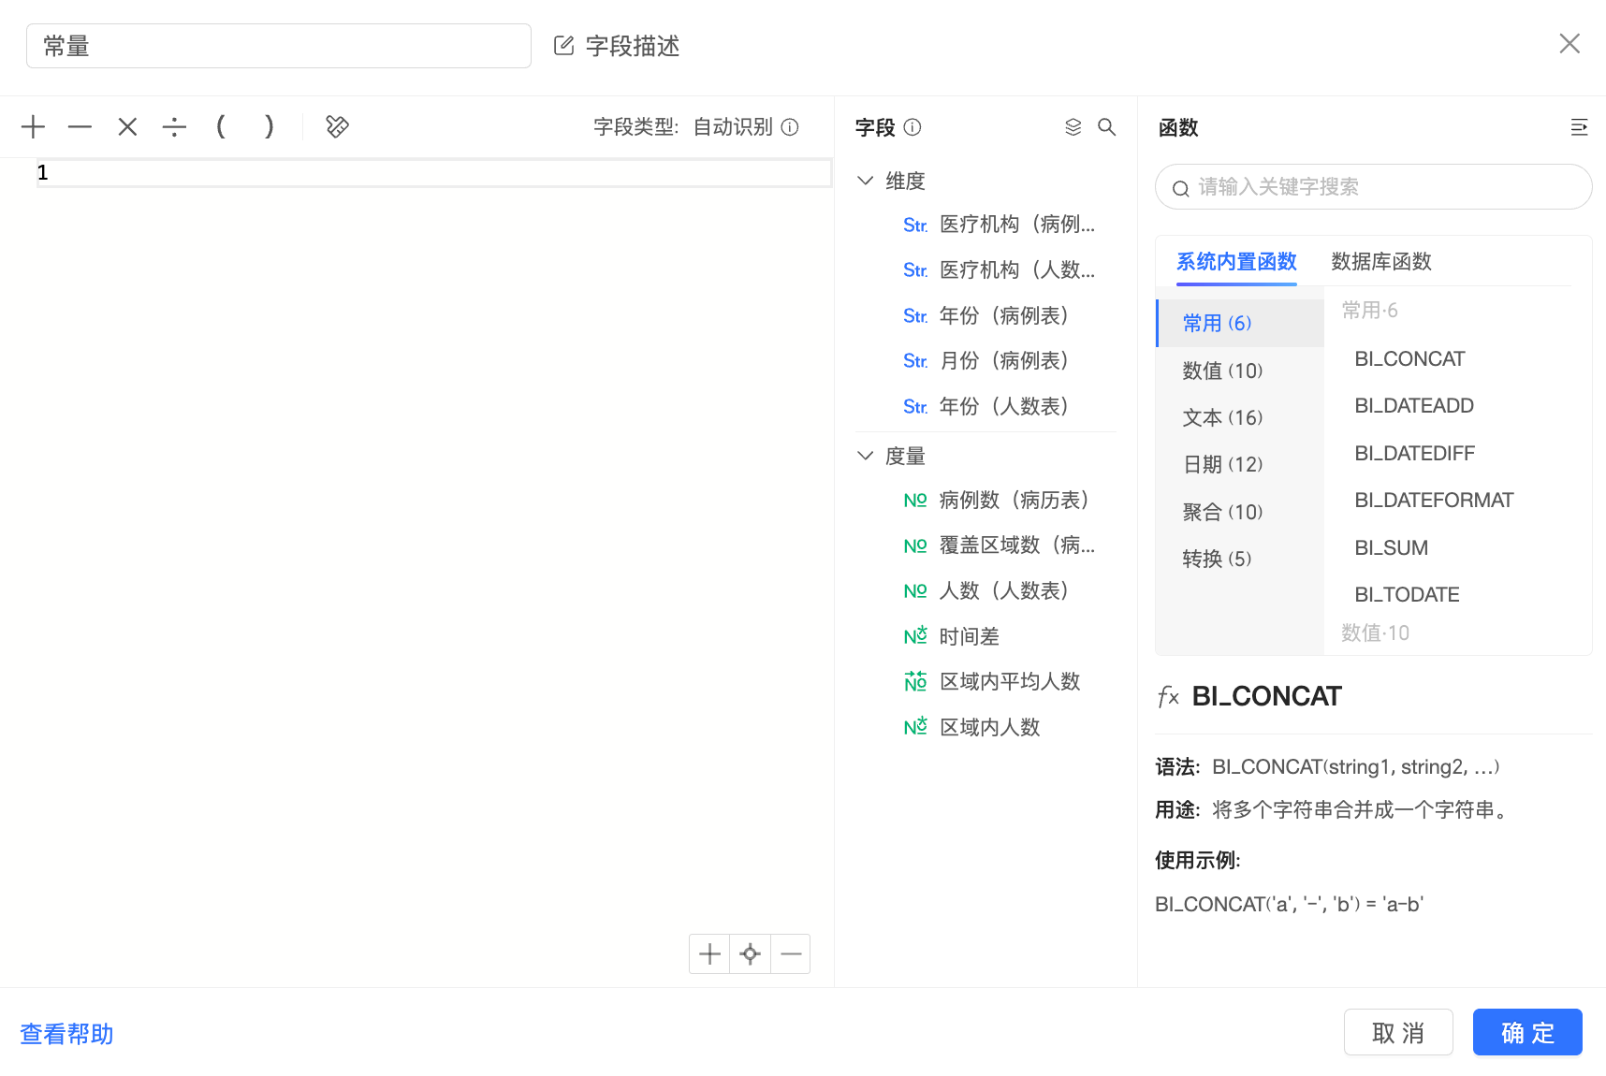
Task: Open the info tooltip next to 自动识别
Action: pyautogui.click(x=790, y=127)
